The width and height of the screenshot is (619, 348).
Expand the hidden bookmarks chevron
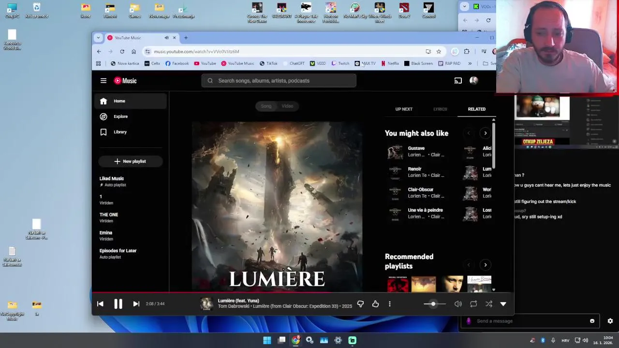coord(470,63)
